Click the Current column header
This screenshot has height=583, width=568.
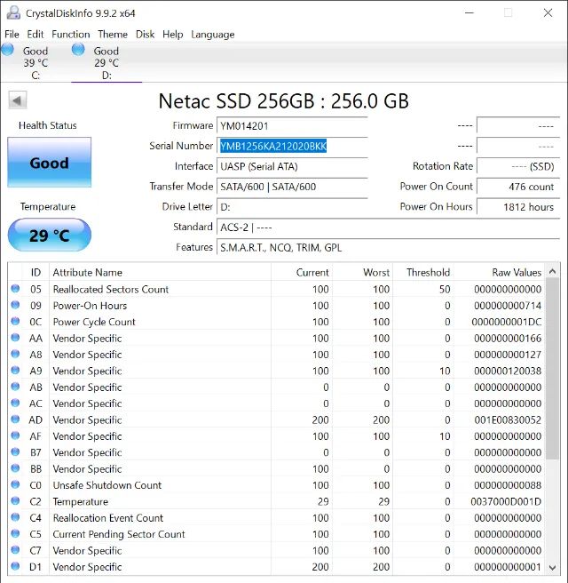coord(302,273)
